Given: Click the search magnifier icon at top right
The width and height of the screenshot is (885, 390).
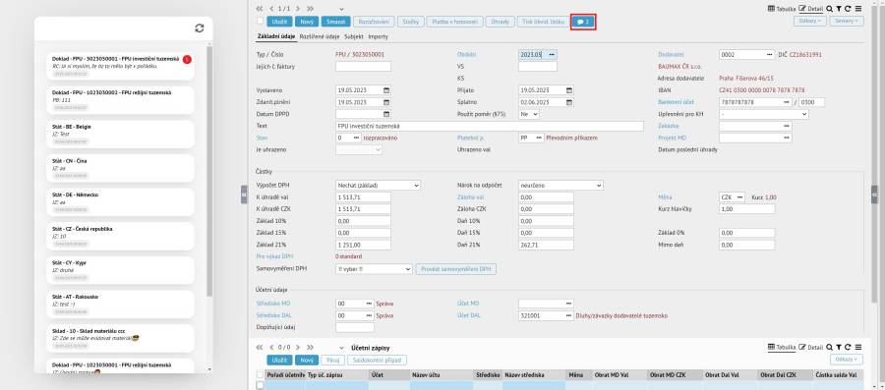Looking at the screenshot, I should point(829,9).
